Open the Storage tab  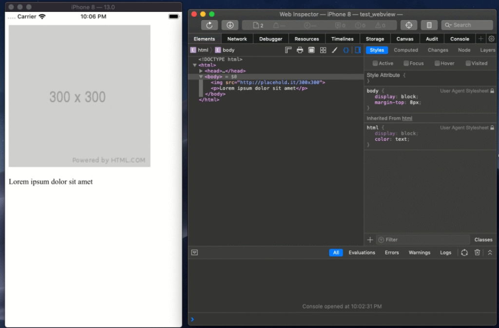tap(375, 39)
